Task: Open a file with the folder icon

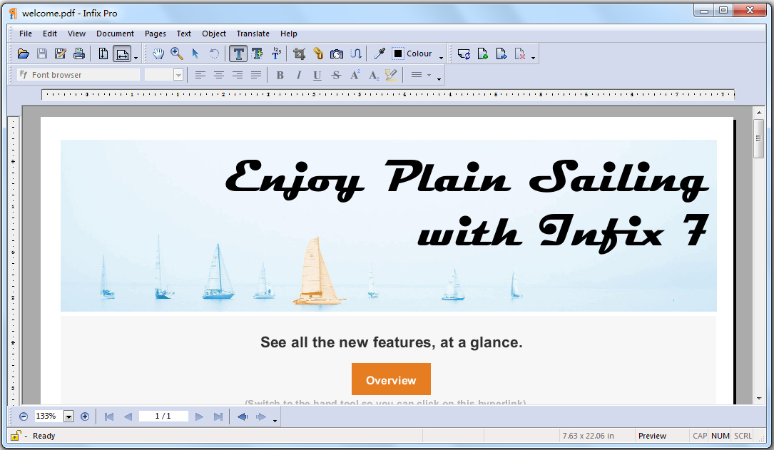Action: [x=24, y=53]
